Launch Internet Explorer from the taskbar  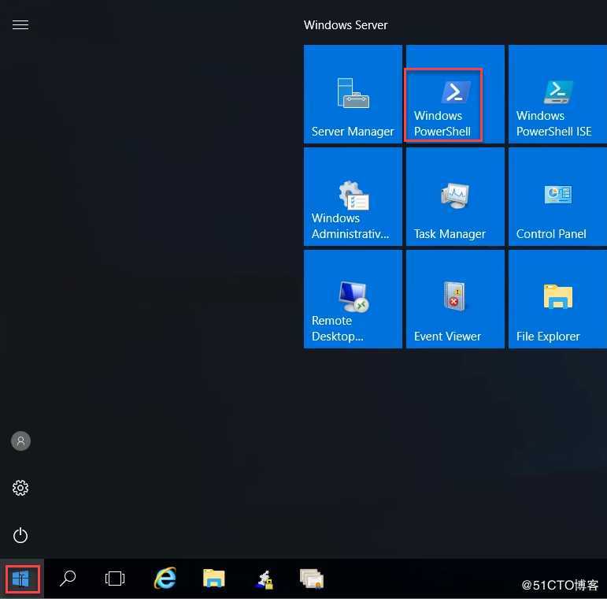pos(165,579)
